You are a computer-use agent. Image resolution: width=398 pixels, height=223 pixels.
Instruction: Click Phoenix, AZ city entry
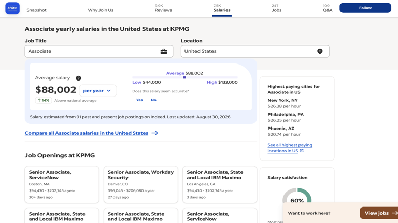point(281,129)
